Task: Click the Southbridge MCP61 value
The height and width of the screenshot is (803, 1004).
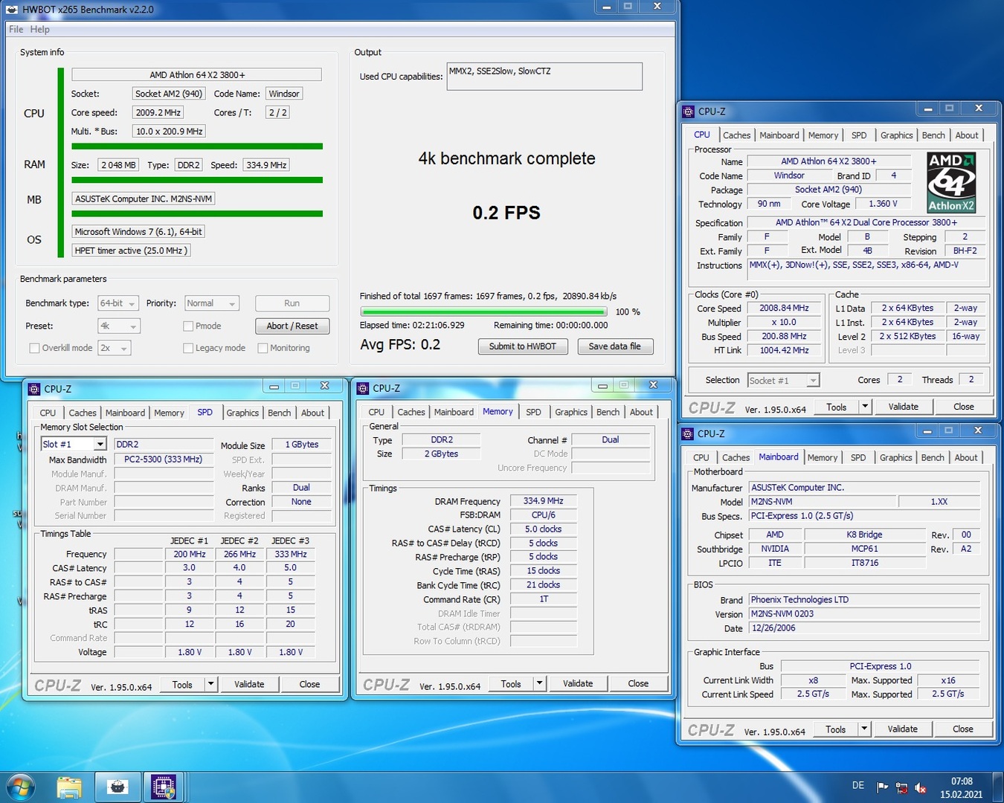Action: 864,549
